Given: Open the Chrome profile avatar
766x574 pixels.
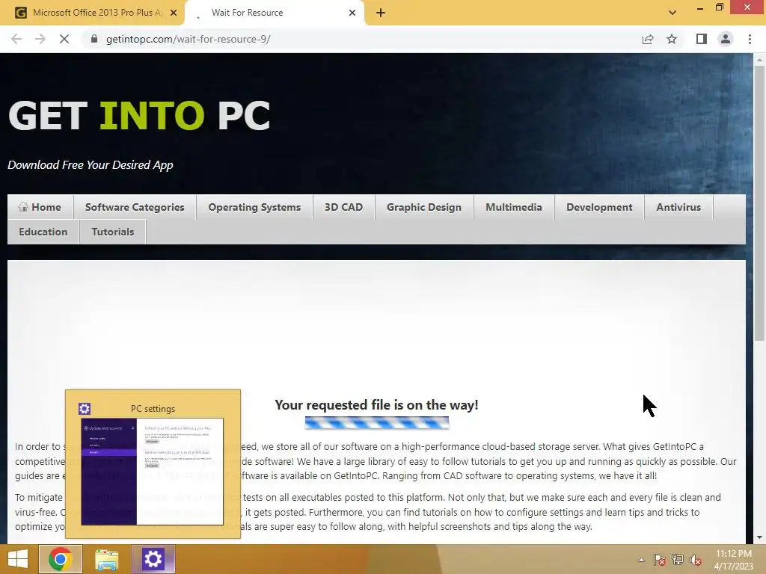Looking at the screenshot, I should tap(726, 39).
